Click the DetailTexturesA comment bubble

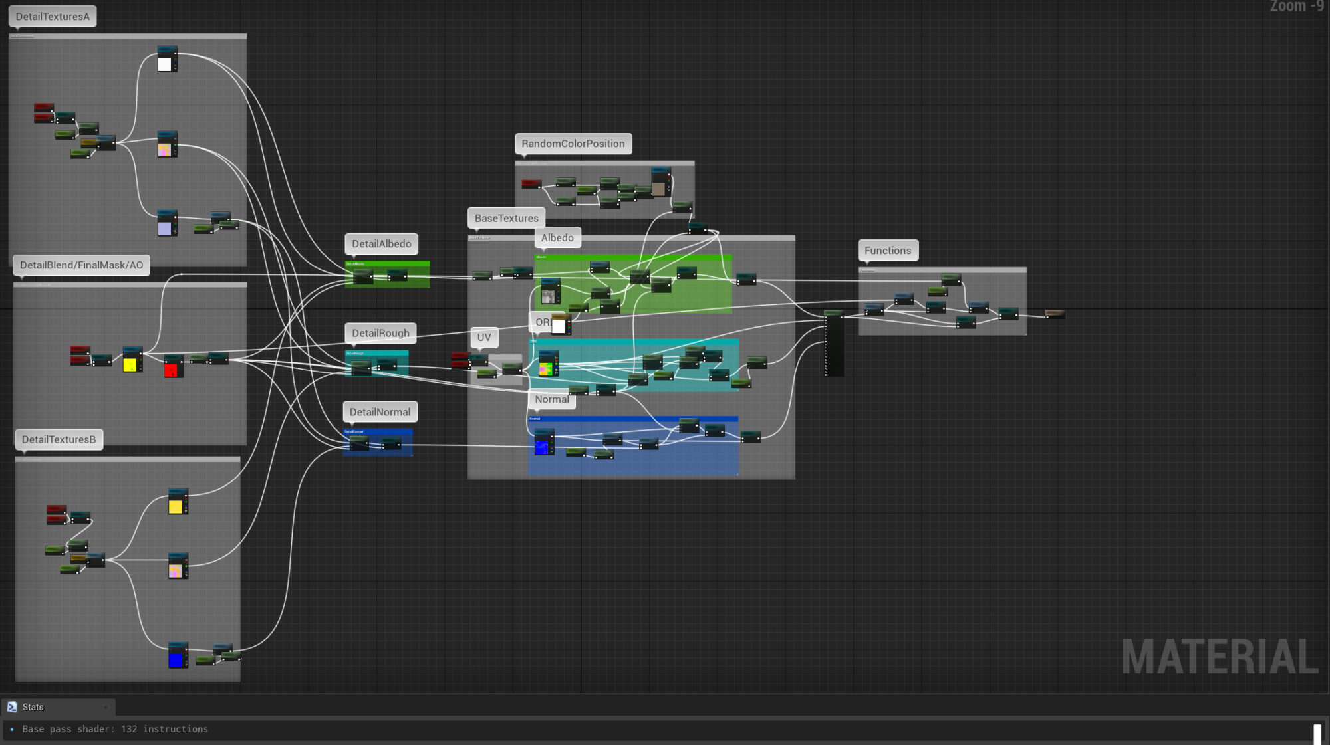(x=53, y=17)
